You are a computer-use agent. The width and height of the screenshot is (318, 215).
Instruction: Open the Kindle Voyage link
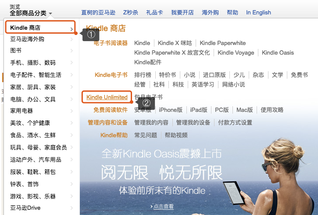point(236,52)
